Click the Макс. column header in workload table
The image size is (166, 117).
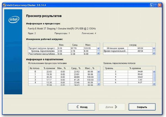pyautogui.click(x=90, y=45)
